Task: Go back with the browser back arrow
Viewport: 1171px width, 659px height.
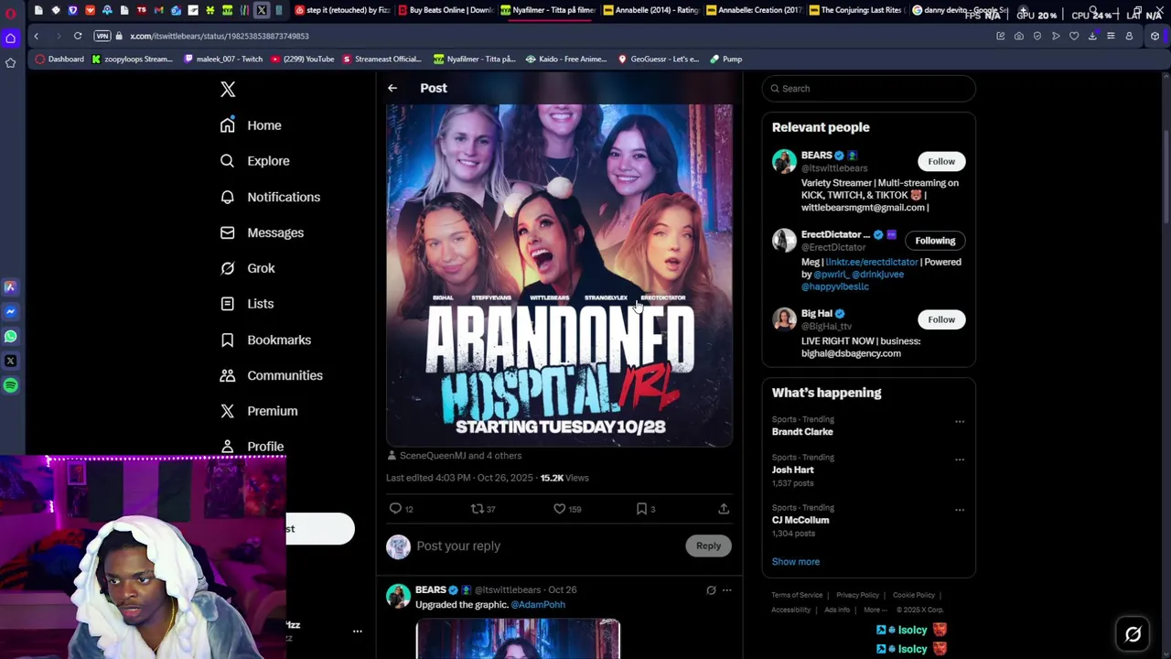Action: [x=37, y=36]
